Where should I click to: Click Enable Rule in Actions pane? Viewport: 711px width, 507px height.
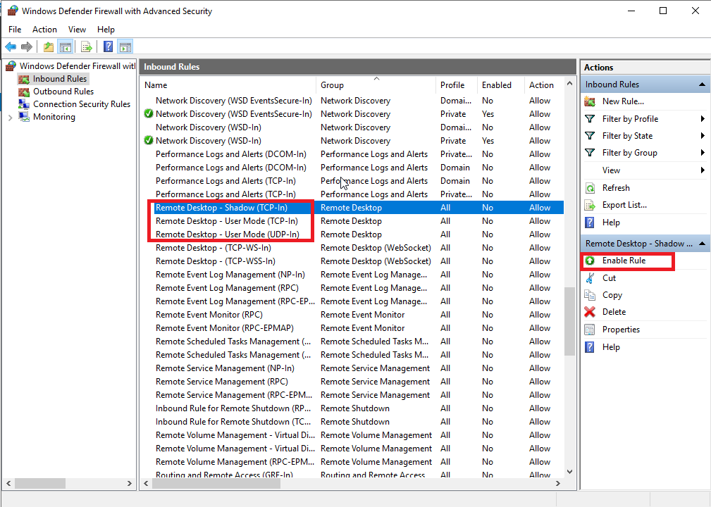[x=624, y=261]
